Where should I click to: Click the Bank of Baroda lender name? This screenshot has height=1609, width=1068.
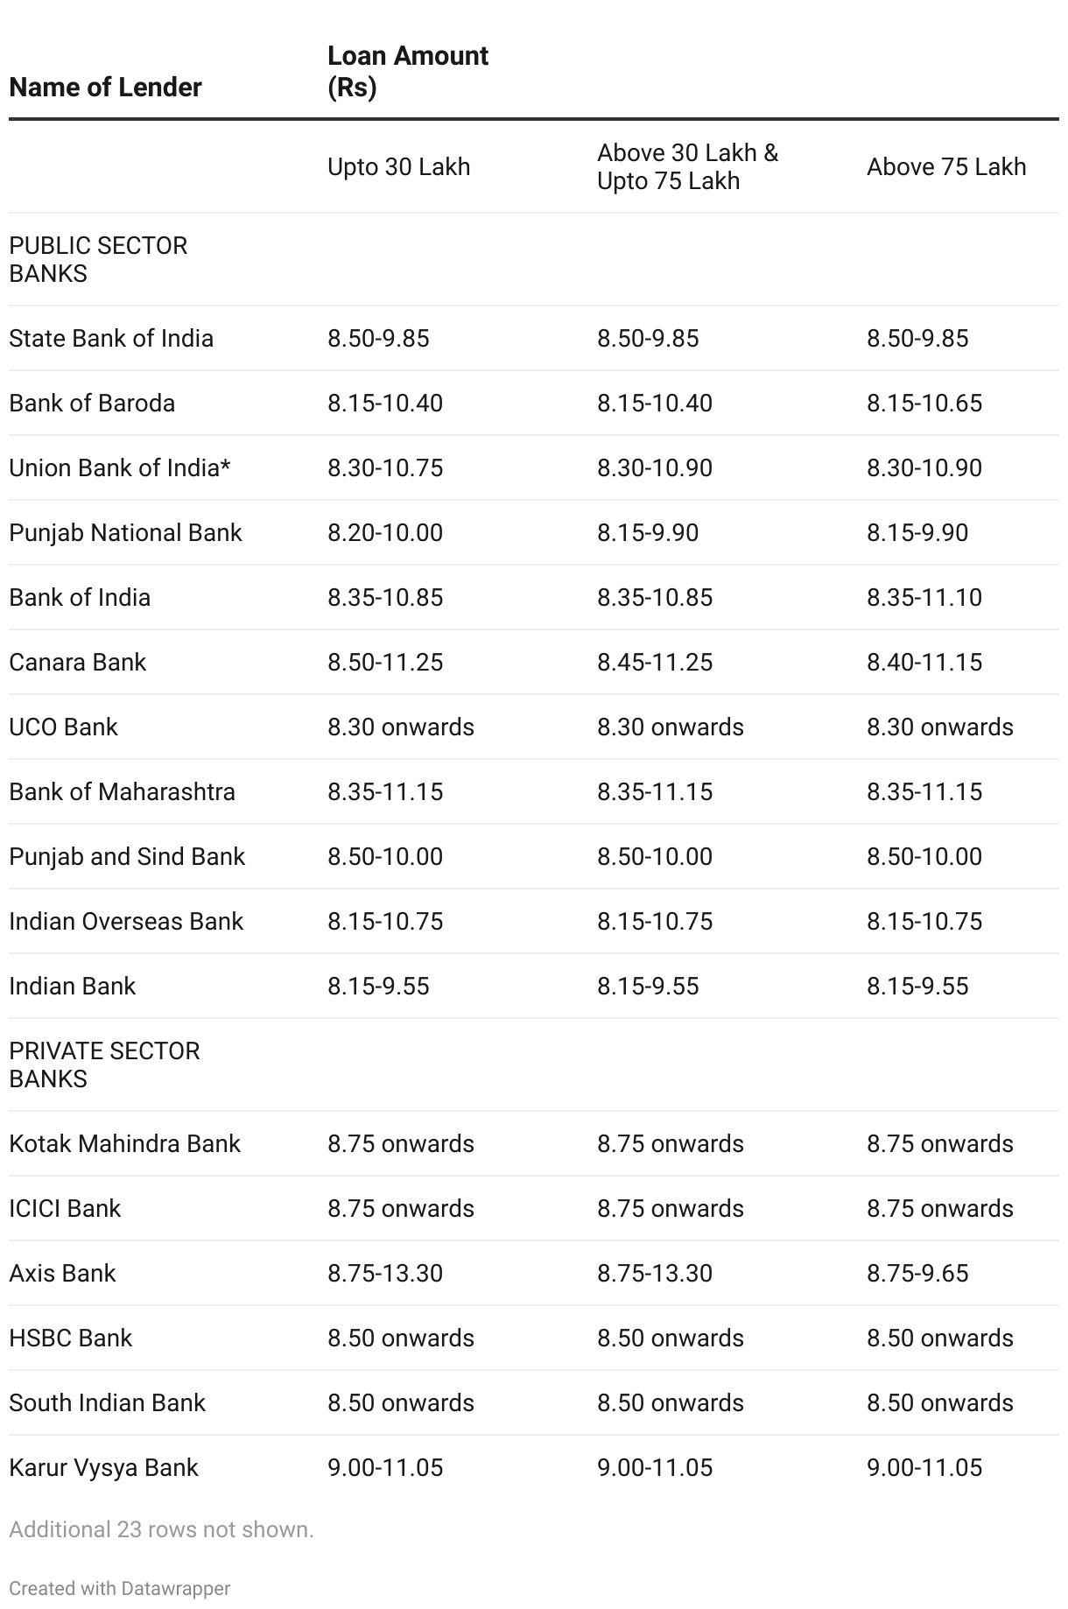point(92,404)
